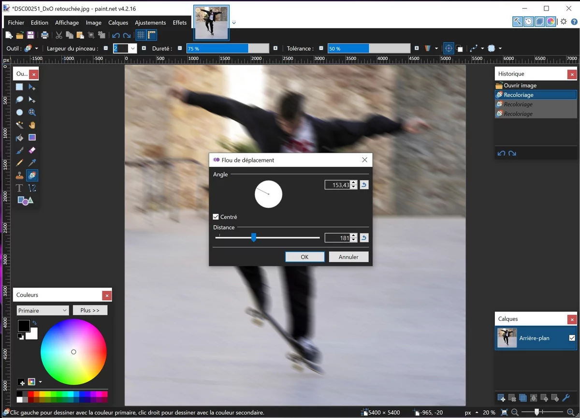The width and height of the screenshot is (580, 418).
Task: Open layer properties wrench icon
Action: (x=566, y=398)
